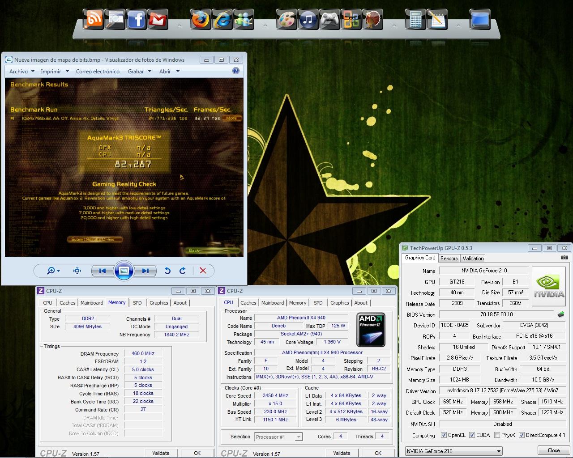Toggle the PhysX checkbox in GPU-Z

tap(497, 435)
